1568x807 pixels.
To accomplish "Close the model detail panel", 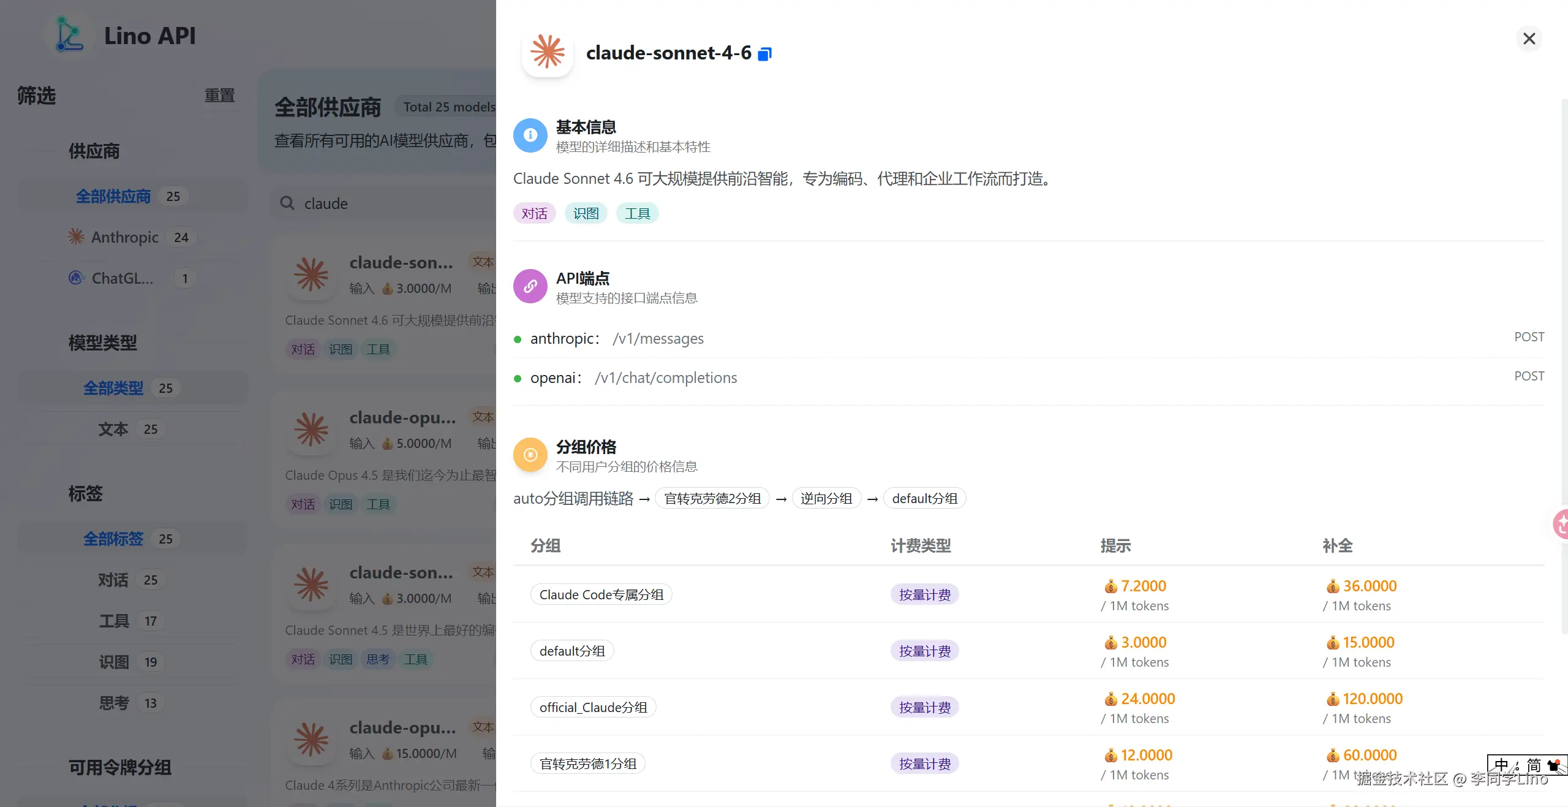I will [1529, 39].
